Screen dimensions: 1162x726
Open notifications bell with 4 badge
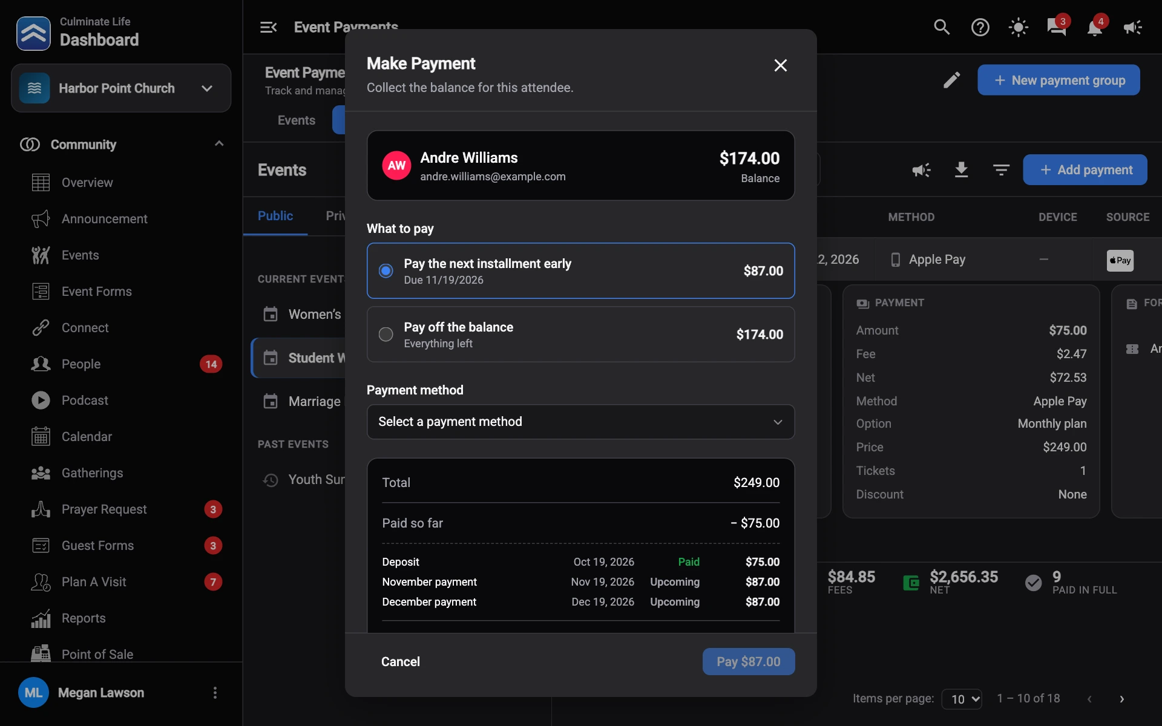coord(1095,27)
